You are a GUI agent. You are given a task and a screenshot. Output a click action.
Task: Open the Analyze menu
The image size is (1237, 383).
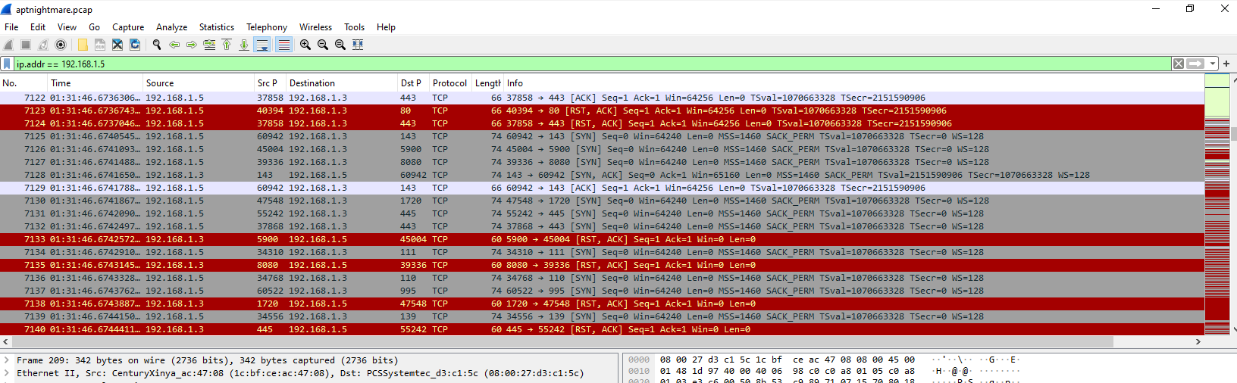coord(172,26)
